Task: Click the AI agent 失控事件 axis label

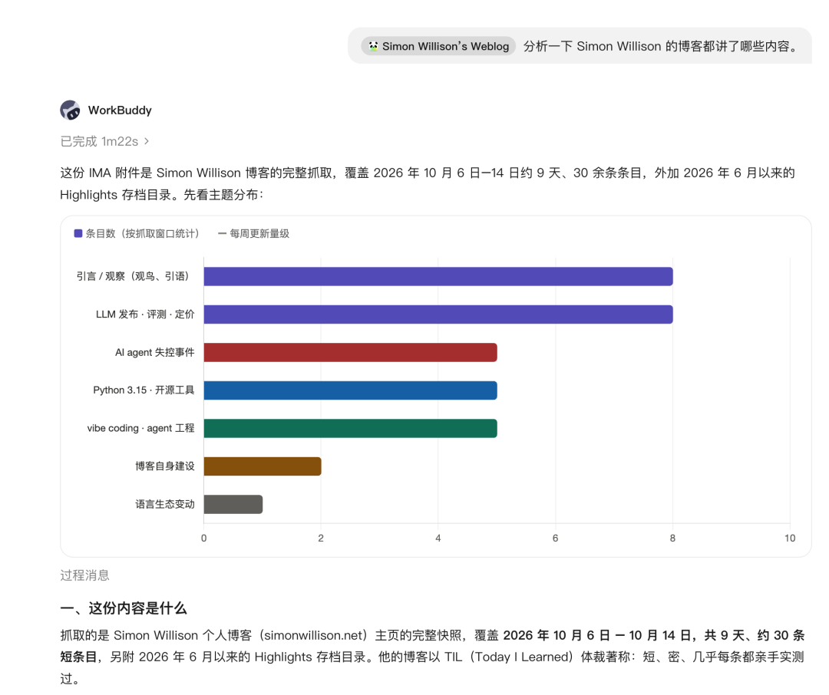Action: [x=155, y=353]
